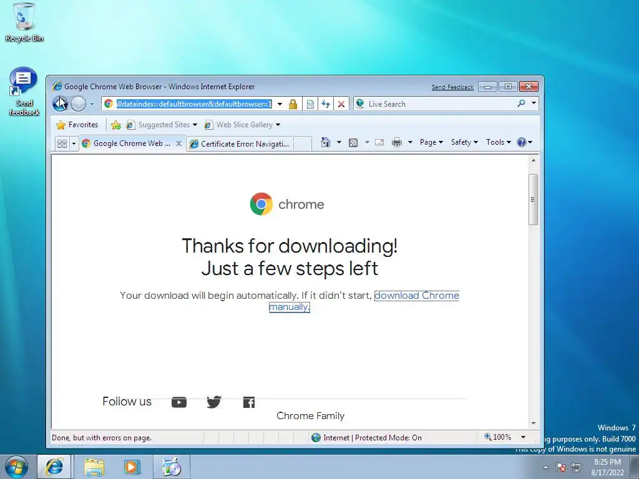This screenshot has height=479, width=639.
Task: Open the Windows Start menu
Action: click(16, 467)
